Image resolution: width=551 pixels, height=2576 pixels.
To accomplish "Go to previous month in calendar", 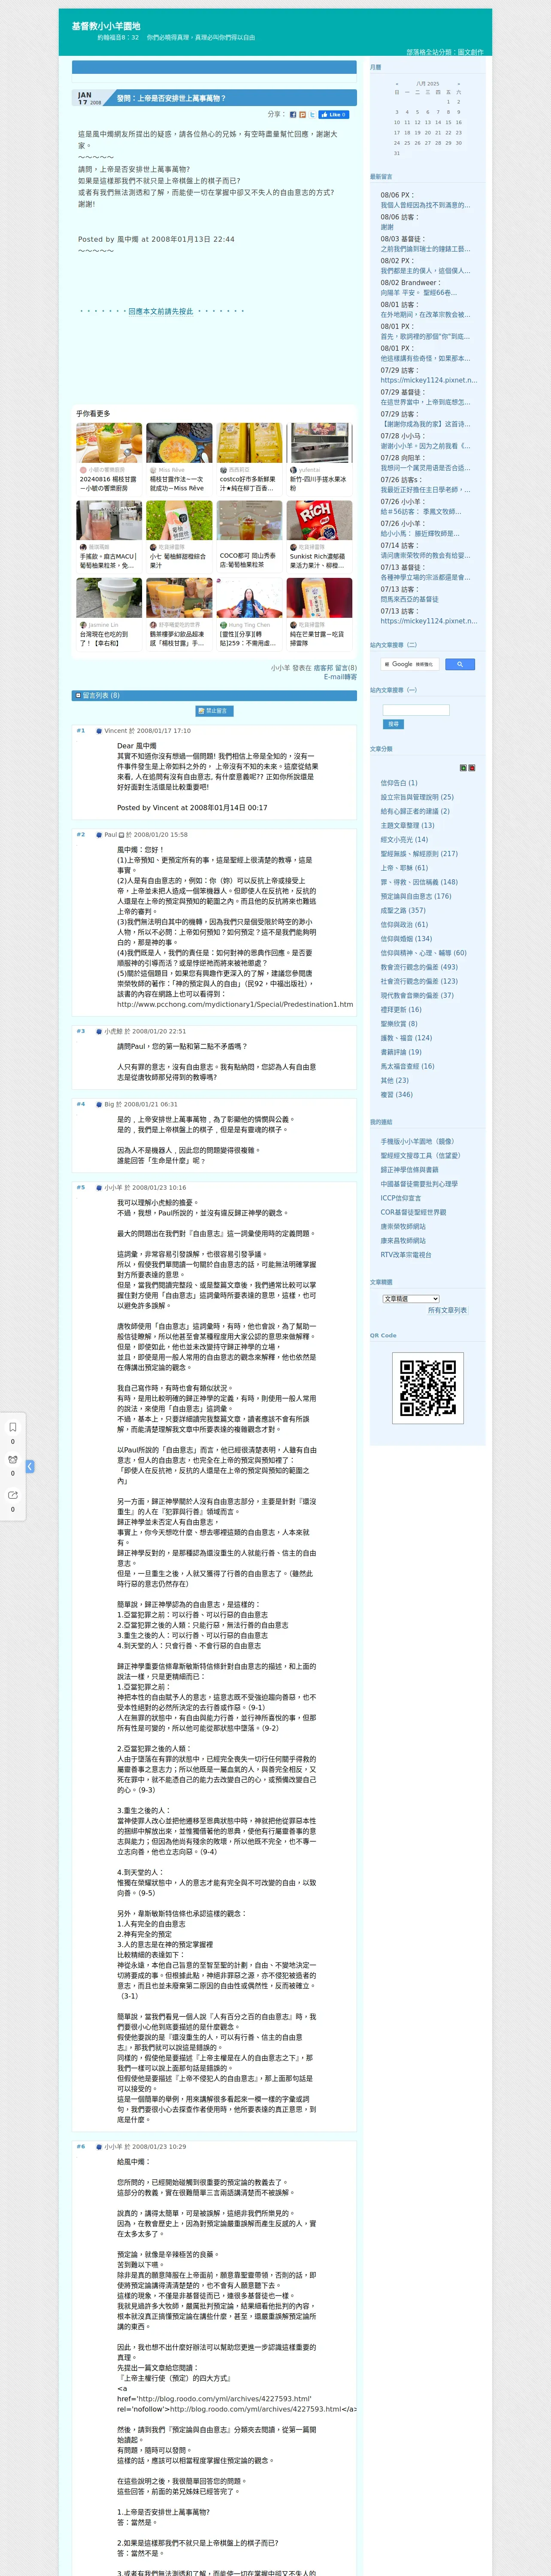I will click(x=397, y=84).
